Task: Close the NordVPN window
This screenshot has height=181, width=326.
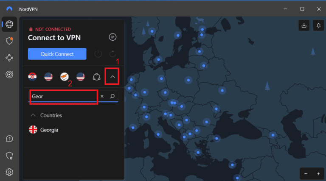Action: coord(319,9)
